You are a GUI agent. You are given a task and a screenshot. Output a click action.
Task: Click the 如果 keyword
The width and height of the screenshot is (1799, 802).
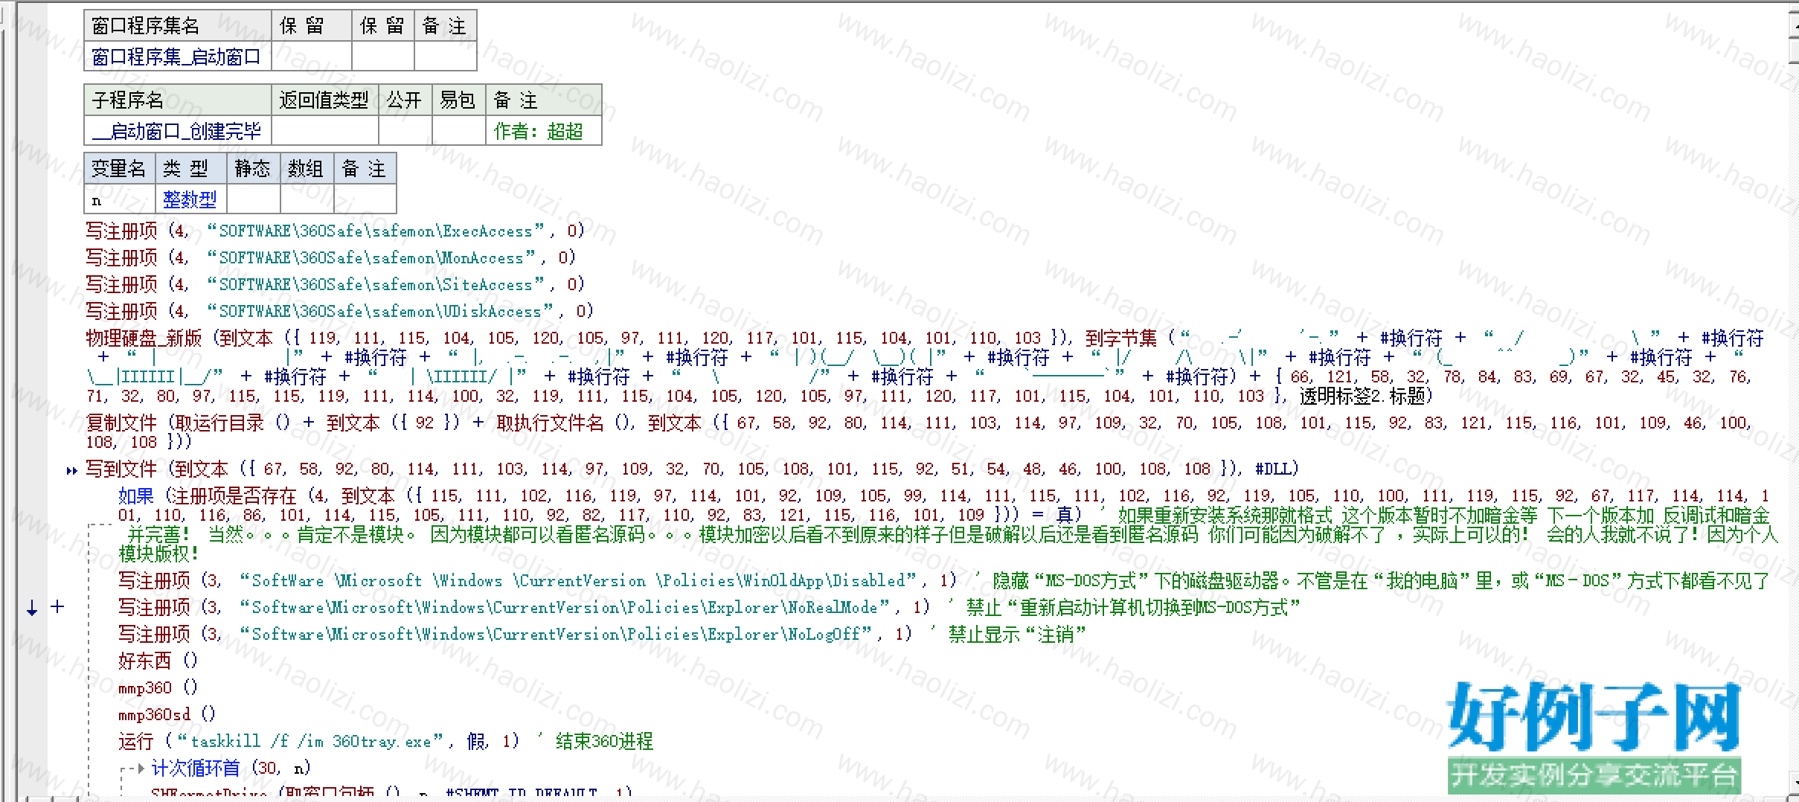tap(136, 495)
